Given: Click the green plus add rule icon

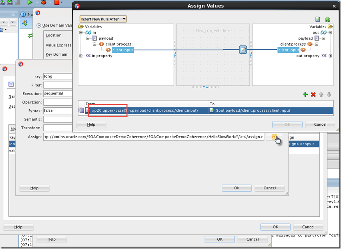Looking at the screenshot, I should click(305, 94).
